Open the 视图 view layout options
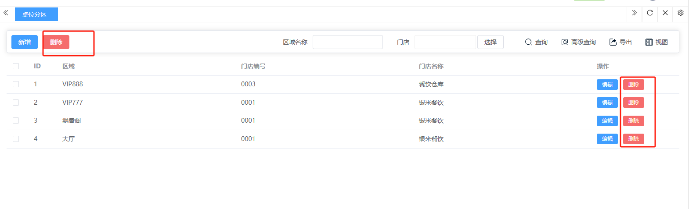The width and height of the screenshot is (689, 209). (x=657, y=42)
